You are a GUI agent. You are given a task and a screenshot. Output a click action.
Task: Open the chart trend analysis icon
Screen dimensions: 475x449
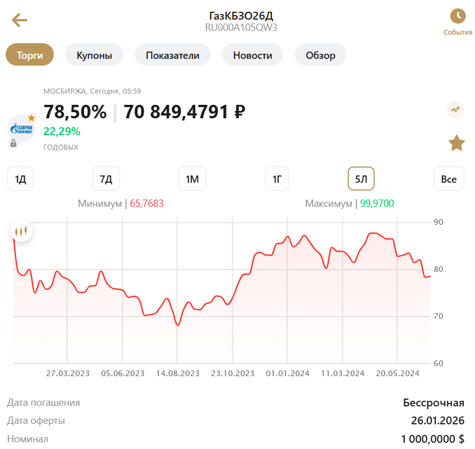(455, 110)
